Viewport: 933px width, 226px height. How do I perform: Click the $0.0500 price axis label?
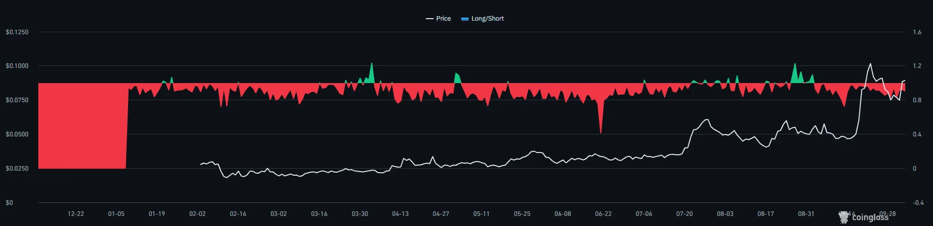[x=17, y=134]
